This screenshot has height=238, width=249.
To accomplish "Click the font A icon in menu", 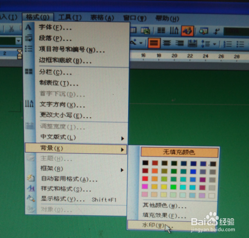I will tap(29, 27).
